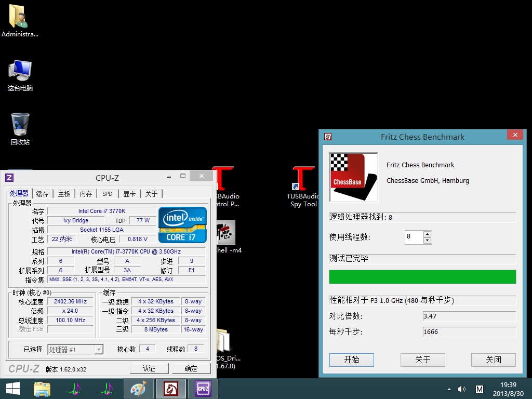Click the M input method tray icon
Viewport: 532px width, 399px height.
(480, 389)
